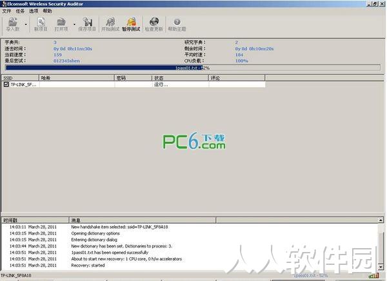Click the 密码 (Password) column header

click(x=133, y=78)
